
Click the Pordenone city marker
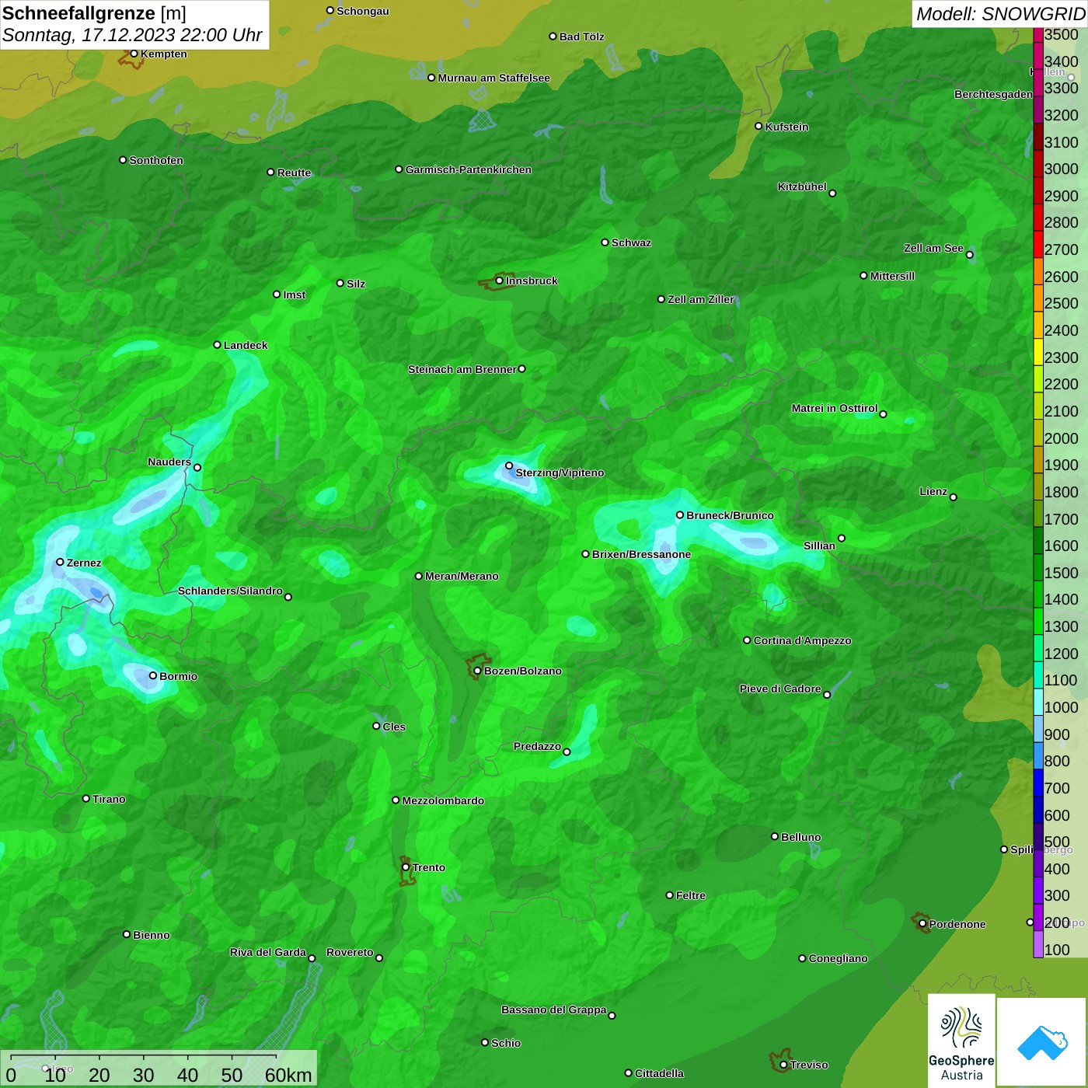pyautogui.click(x=922, y=924)
